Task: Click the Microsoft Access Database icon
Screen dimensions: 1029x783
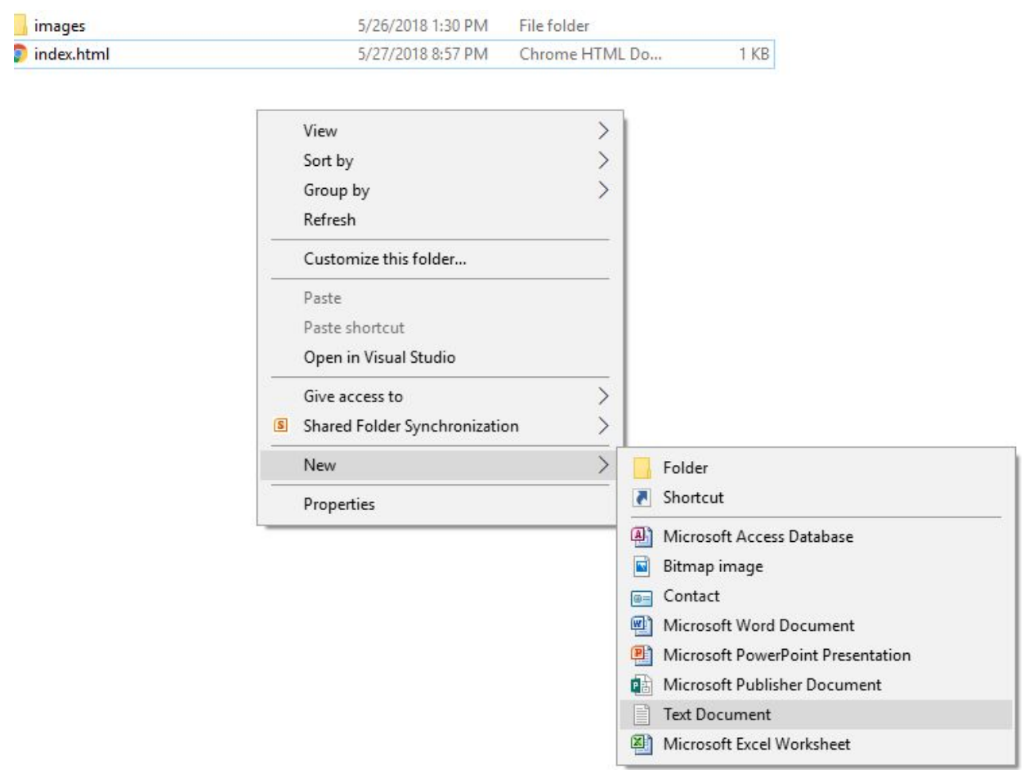Action: [642, 536]
